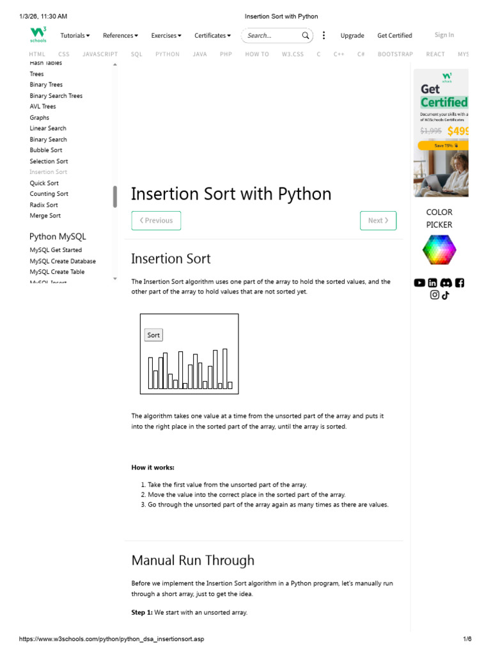Expand the References dropdown menu
Image resolution: width=491 pixels, height=655 pixels.
pyautogui.click(x=121, y=36)
